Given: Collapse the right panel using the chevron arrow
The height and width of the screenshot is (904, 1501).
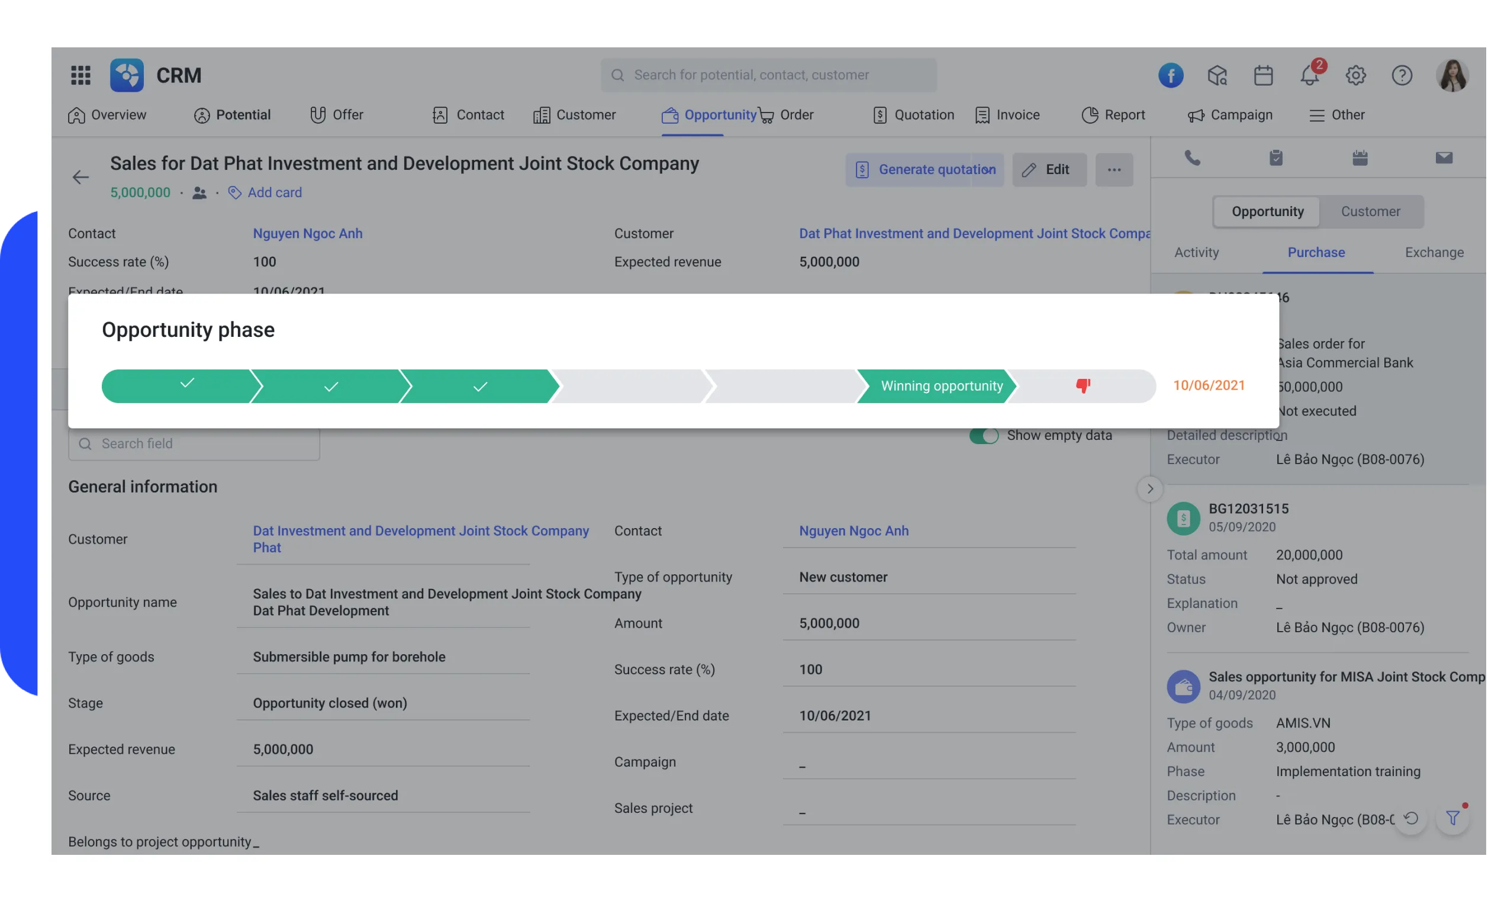Looking at the screenshot, I should pyautogui.click(x=1149, y=488).
